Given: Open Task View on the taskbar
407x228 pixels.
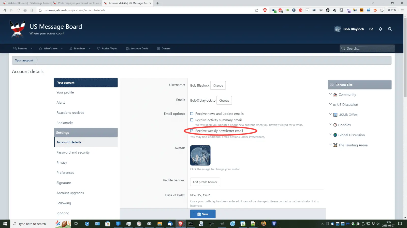Looking at the screenshot, I should (76, 224).
